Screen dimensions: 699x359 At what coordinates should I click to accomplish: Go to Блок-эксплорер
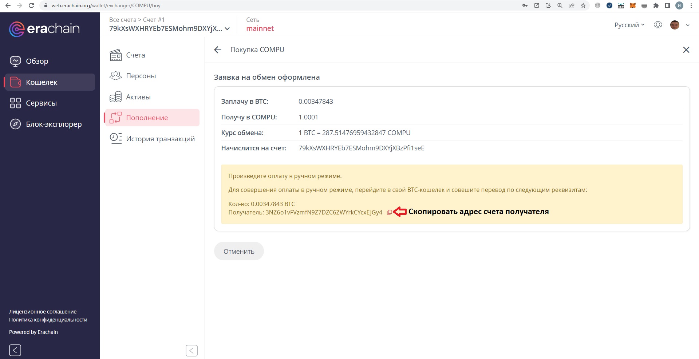[x=54, y=124]
